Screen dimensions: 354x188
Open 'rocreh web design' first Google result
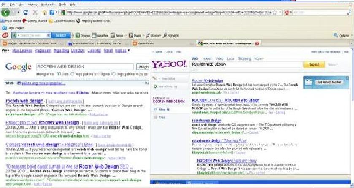[24, 101]
